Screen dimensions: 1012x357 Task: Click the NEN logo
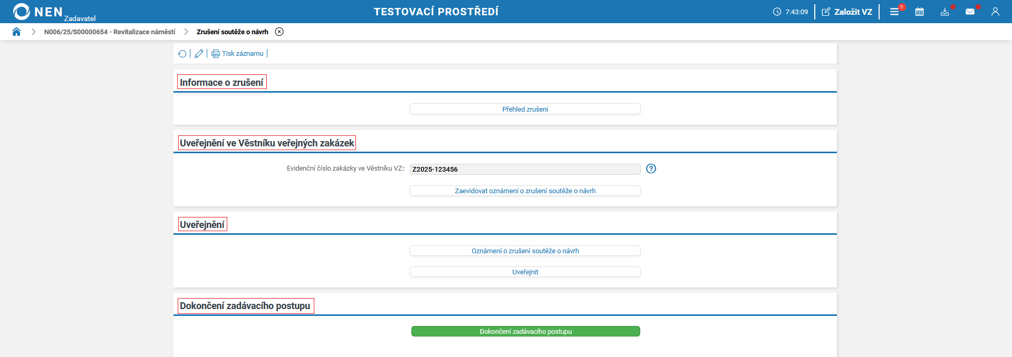click(x=38, y=12)
